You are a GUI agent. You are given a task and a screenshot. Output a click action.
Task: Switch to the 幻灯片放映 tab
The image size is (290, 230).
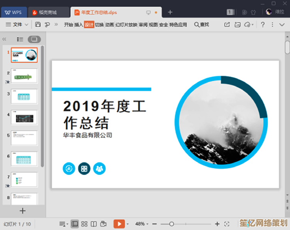click(126, 24)
